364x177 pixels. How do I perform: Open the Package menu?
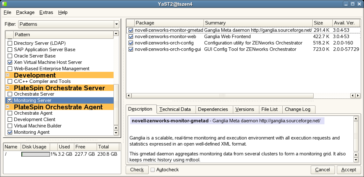[x=25, y=12]
